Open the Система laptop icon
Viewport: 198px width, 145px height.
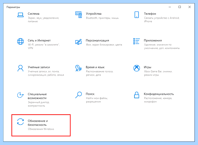(x=20, y=15)
